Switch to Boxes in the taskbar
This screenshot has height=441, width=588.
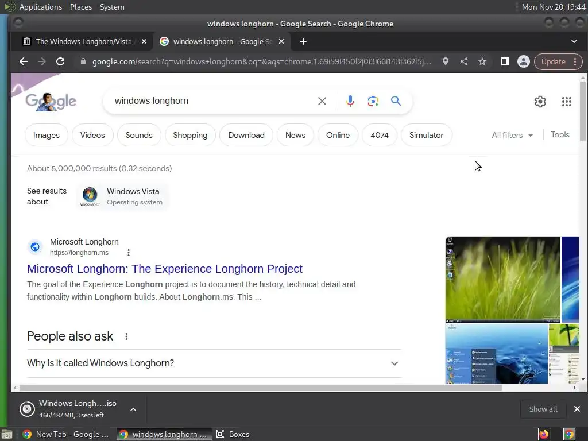coord(233,434)
